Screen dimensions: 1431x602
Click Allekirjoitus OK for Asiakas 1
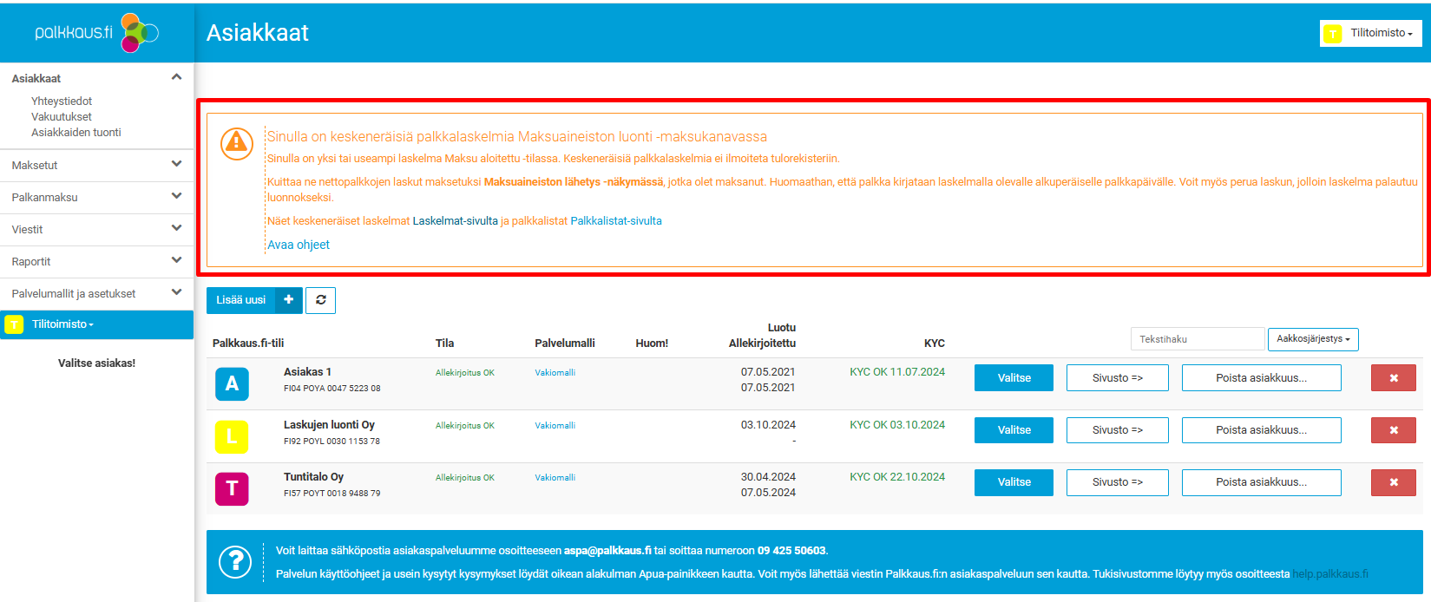coord(465,373)
